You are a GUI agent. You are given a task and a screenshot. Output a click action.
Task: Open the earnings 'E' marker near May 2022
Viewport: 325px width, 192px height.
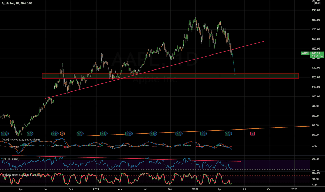(227, 134)
